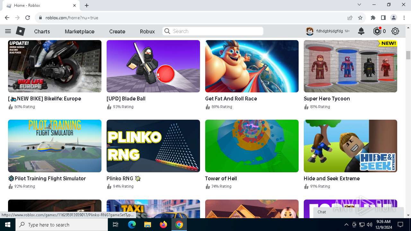
Task: Open the Chrome three-dot menu
Action: 404,18
